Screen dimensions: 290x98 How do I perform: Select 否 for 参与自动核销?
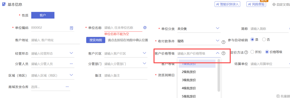pyautogui.click(x=264, y=40)
